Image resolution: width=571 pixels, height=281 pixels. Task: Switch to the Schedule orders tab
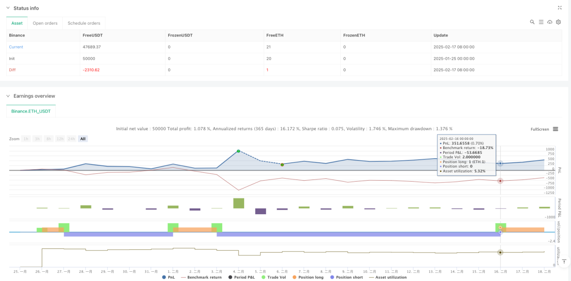pyautogui.click(x=84, y=23)
